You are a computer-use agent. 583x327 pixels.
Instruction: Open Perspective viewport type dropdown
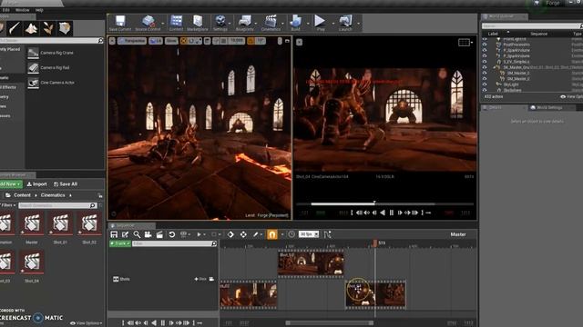[x=132, y=41]
